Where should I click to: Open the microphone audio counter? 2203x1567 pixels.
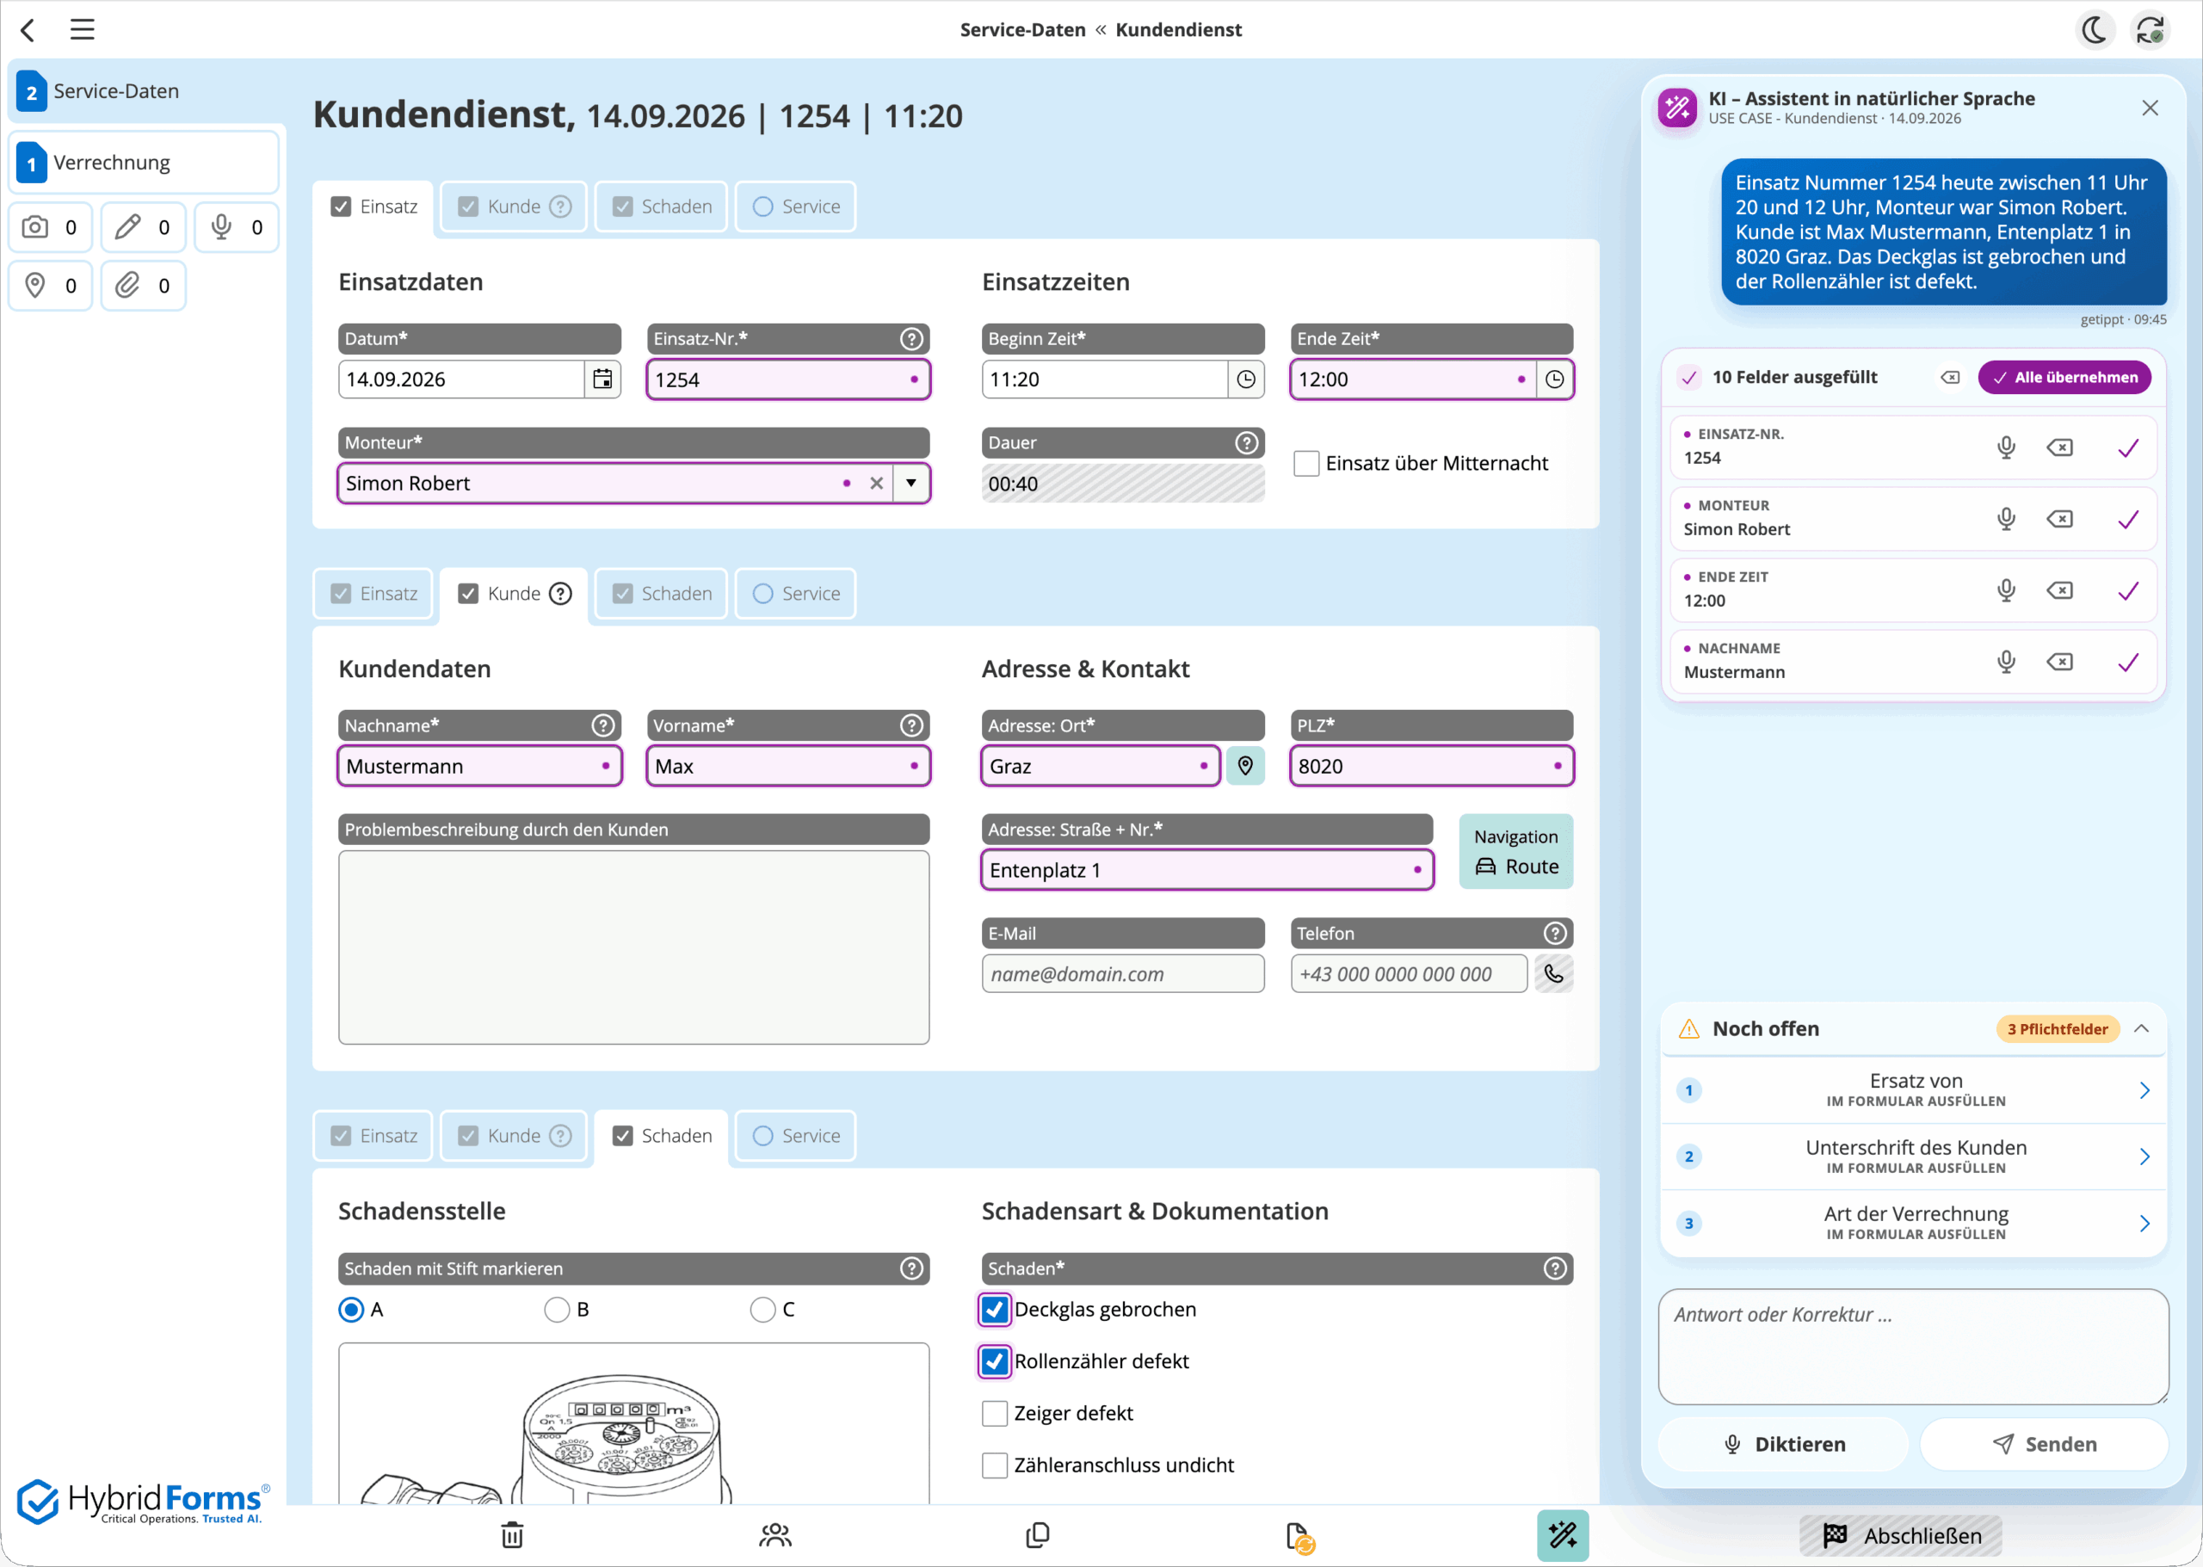(x=237, y=228)
